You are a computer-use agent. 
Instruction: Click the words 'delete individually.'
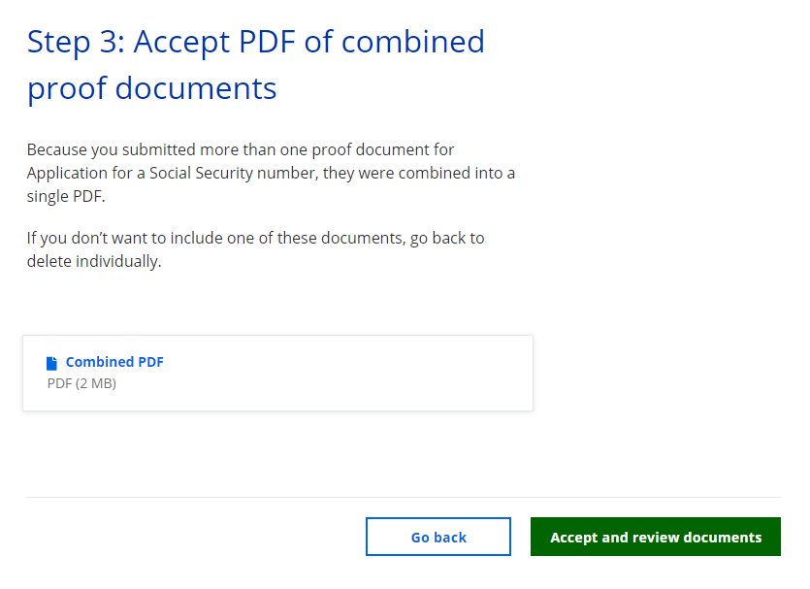pyautogui.click(x=93, y=261)
